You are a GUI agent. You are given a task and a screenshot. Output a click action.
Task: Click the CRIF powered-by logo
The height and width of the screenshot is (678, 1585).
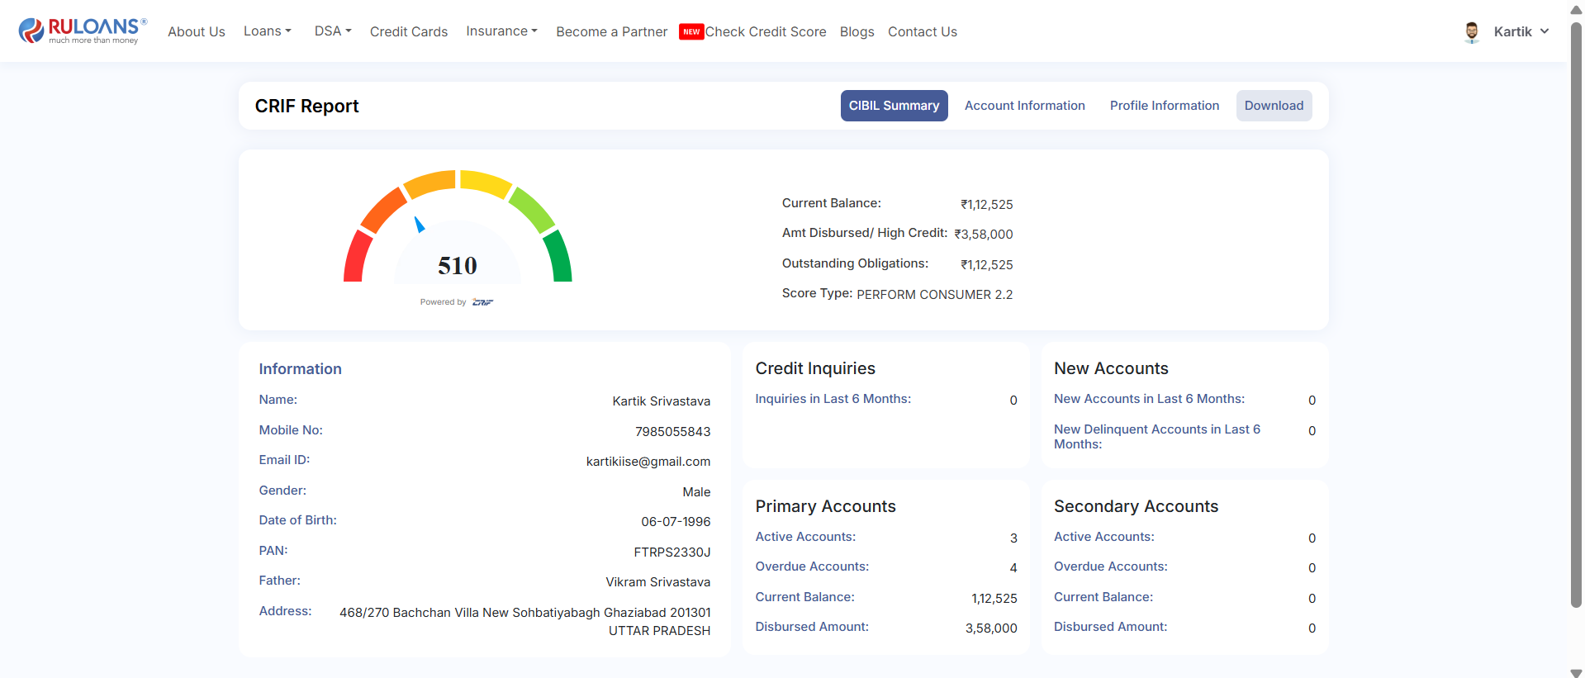click(482, 302)
